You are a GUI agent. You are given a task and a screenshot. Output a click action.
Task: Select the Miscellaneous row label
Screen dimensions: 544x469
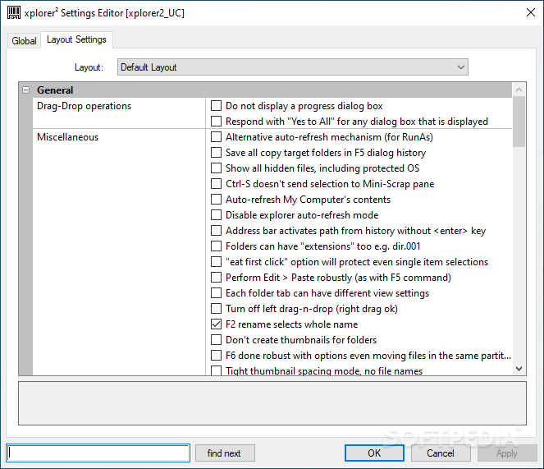(x=67, y=137)
